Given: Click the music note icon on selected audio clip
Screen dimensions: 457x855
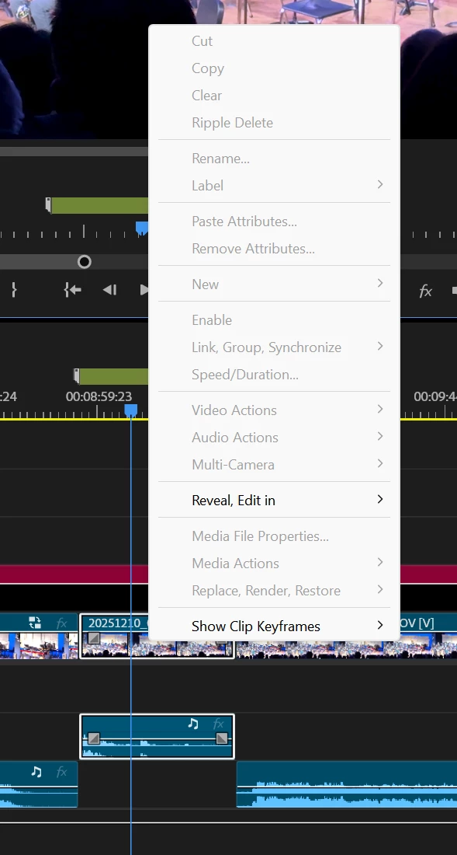Looking at the screenshot, I should coord(193,724).
